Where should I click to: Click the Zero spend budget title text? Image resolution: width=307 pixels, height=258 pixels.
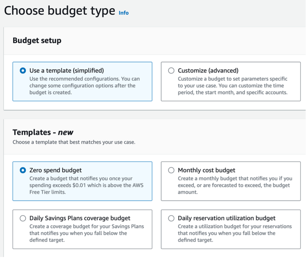55,170
